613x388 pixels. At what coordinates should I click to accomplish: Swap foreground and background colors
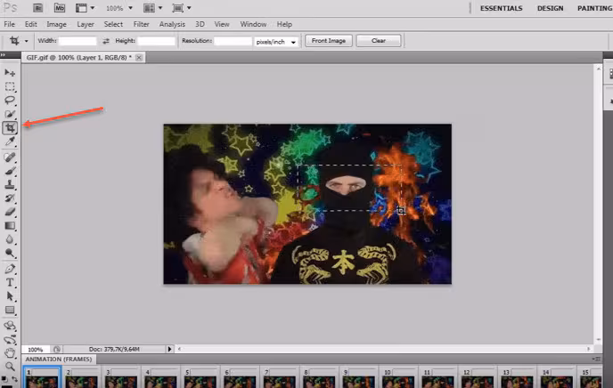[14, 378]
